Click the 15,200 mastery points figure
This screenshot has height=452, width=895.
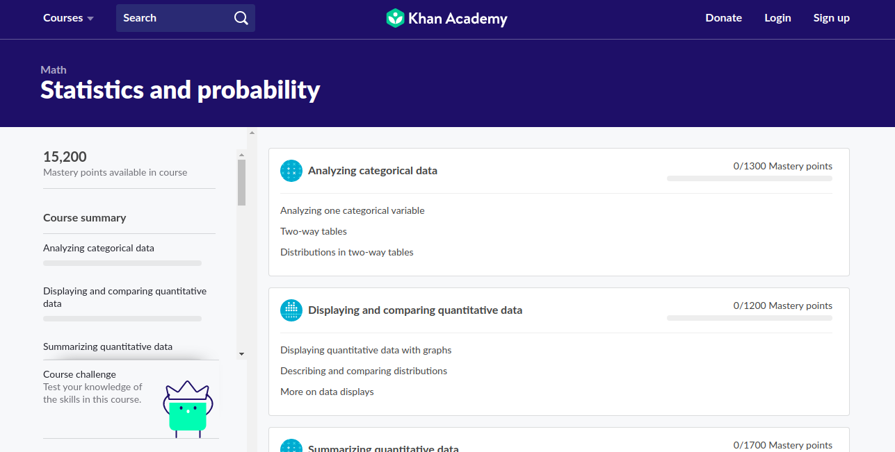[x=65, y=157]
